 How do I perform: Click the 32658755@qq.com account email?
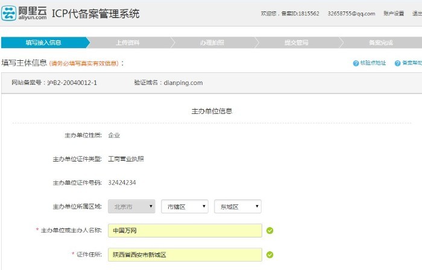[x=351, y=13]
